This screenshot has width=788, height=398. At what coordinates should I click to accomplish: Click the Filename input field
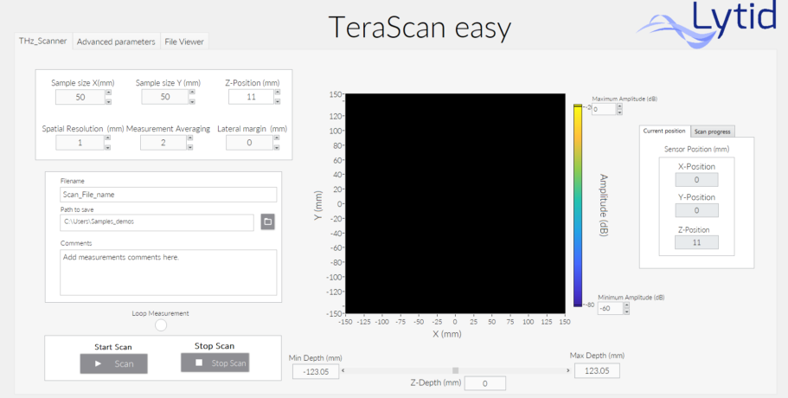pos(169,195)
